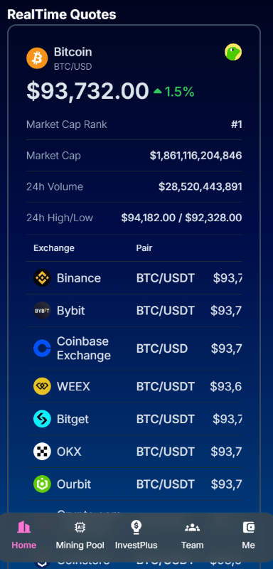The height and width of the screenshot is (569, 273).
Task: Click the orange Bitcoin logo icon
Action: click(37, 58)
